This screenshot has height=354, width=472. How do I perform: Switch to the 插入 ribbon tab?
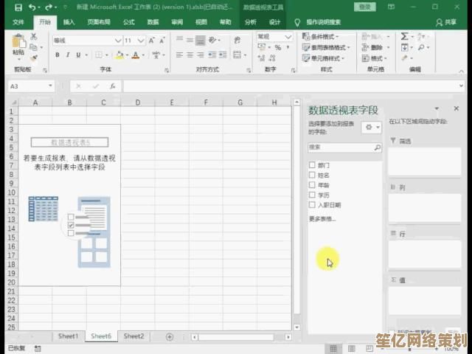69,23
